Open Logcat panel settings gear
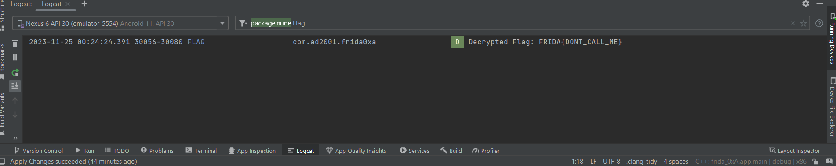 pyautogui.click(x=806, y=4)
